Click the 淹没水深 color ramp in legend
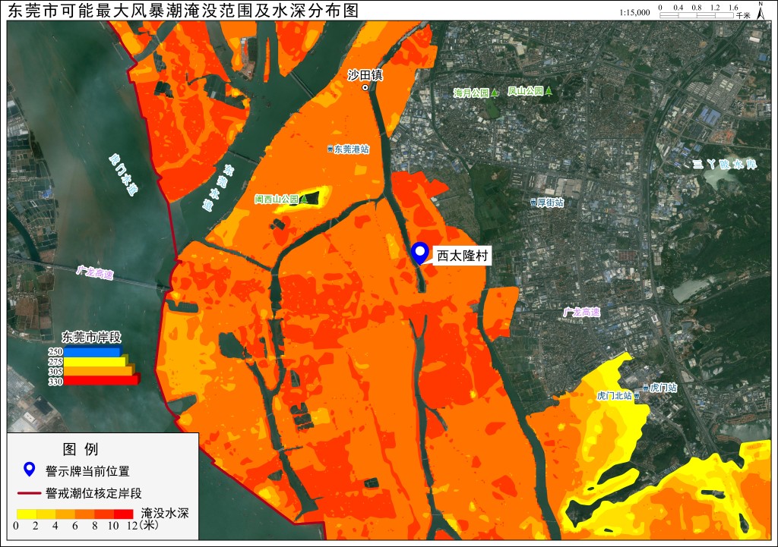 coord(75,514)
